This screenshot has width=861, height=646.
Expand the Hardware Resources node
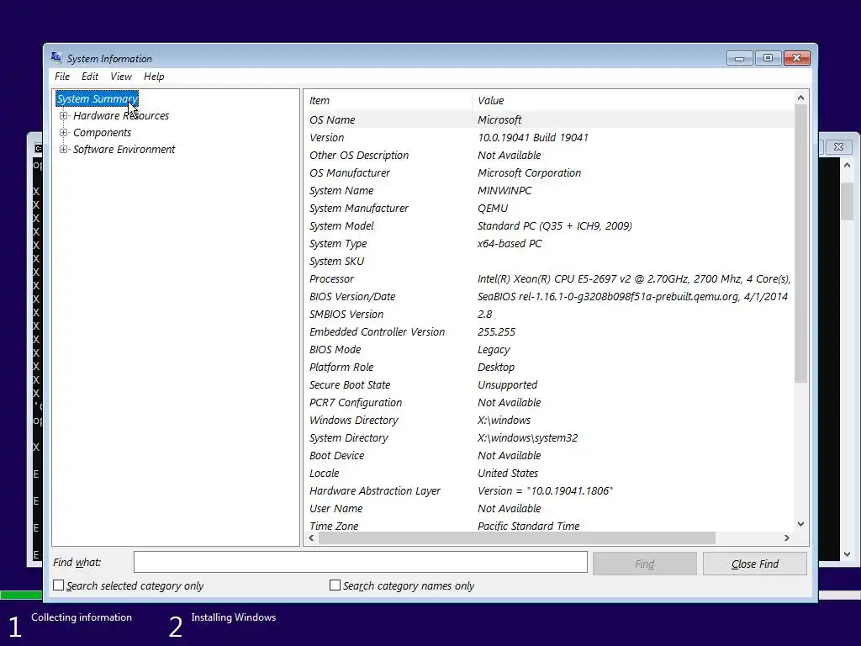pyautogui.click(x=64, y=116)
